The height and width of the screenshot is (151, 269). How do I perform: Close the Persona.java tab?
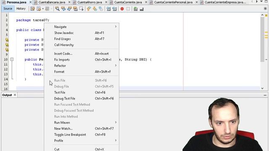click(x=31, y=2)
